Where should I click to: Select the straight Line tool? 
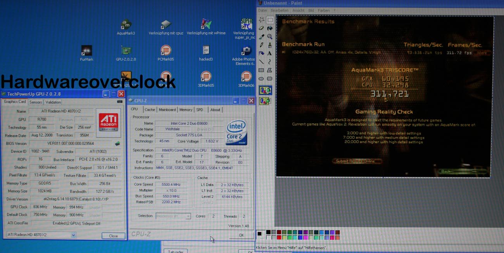(261, 62)
